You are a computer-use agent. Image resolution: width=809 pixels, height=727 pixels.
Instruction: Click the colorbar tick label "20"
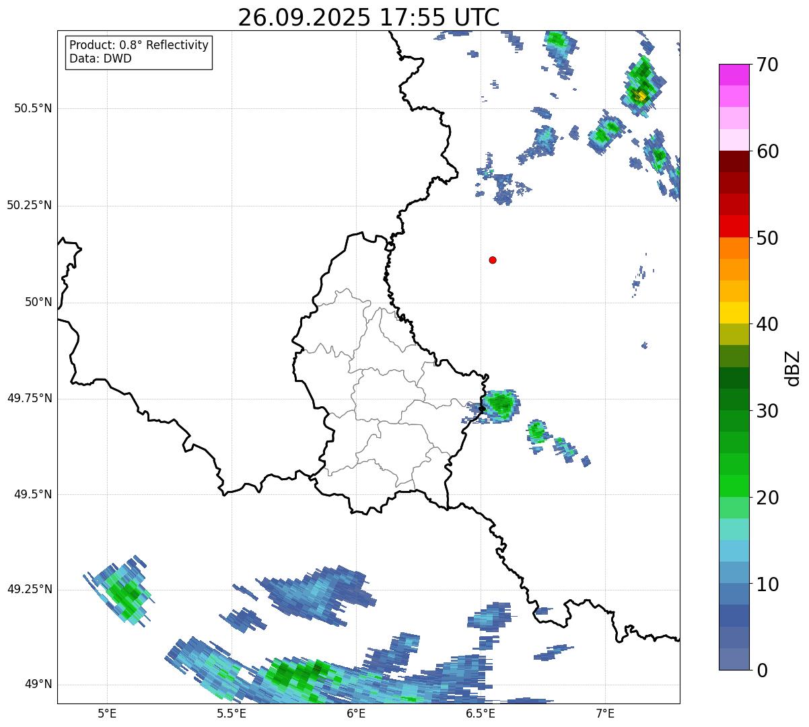click(x=768, y=498)
